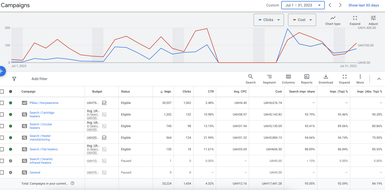Collapse the chart using the chevron up arrow

point(379,79)
